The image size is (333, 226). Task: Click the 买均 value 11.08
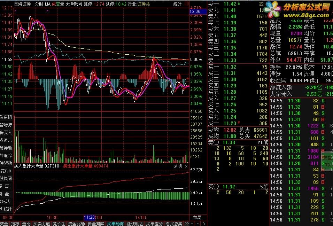(x=230, y=136)
